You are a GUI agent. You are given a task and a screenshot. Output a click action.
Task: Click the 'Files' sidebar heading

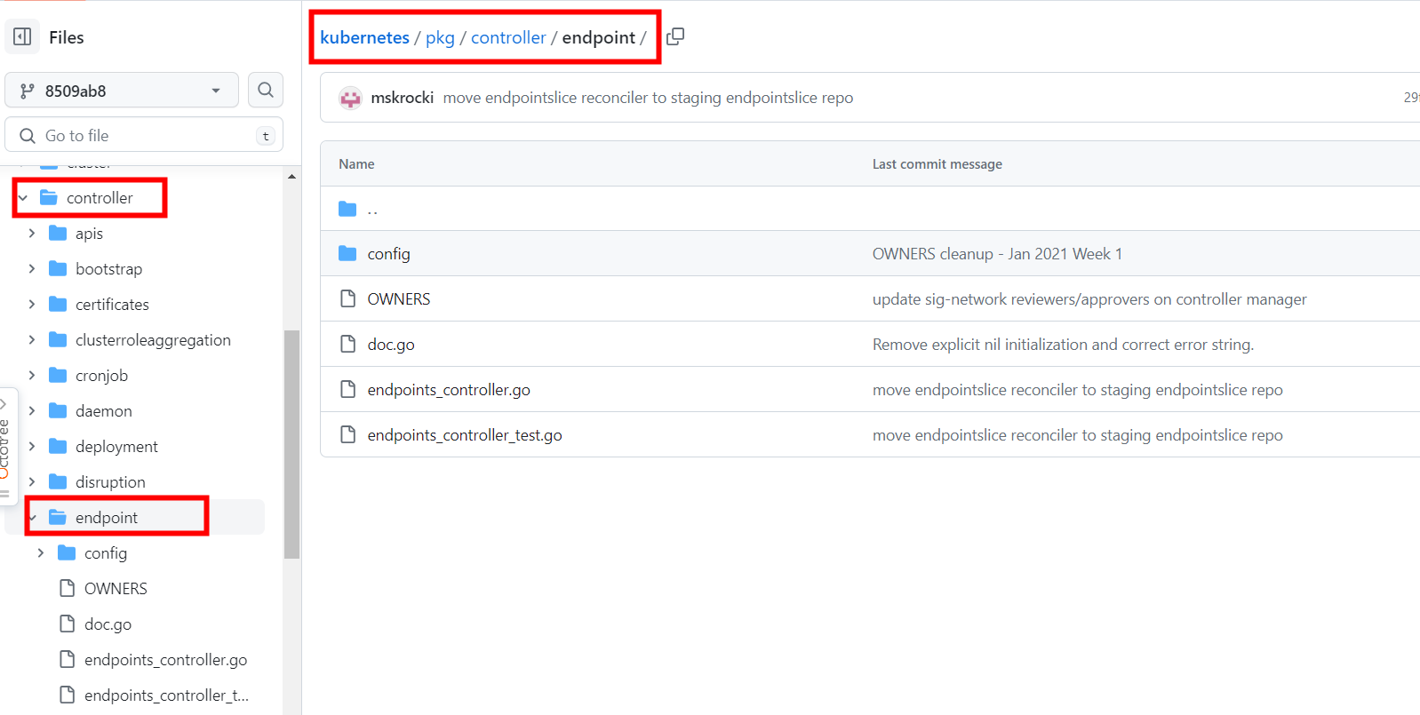coord(67,37)
